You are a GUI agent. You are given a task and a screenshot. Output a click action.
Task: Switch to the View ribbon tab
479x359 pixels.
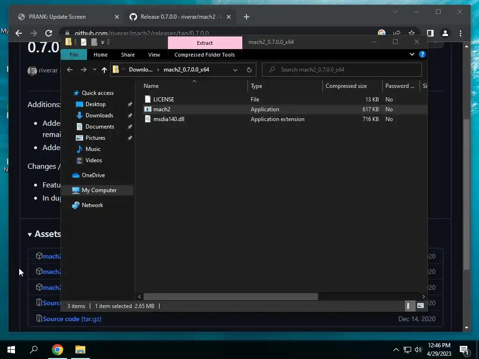point(154,55)
